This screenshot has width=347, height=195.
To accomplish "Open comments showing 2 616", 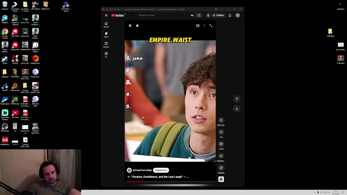I will click(221, 144).
